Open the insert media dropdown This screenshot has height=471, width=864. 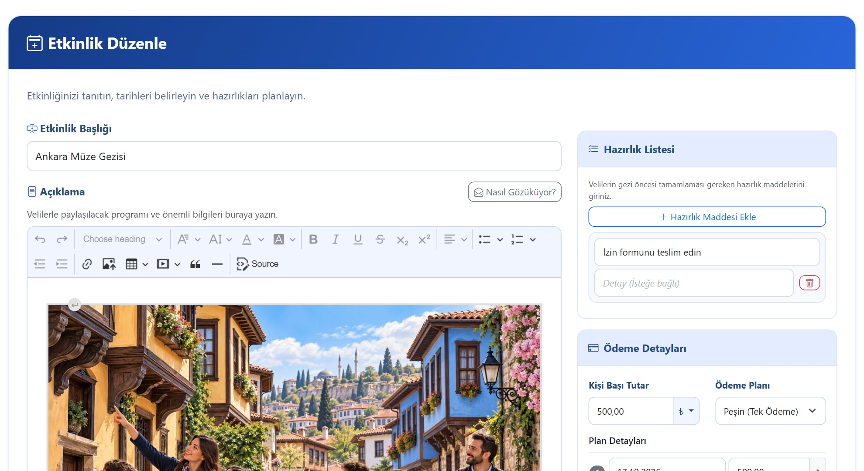(x=168, y=264)
